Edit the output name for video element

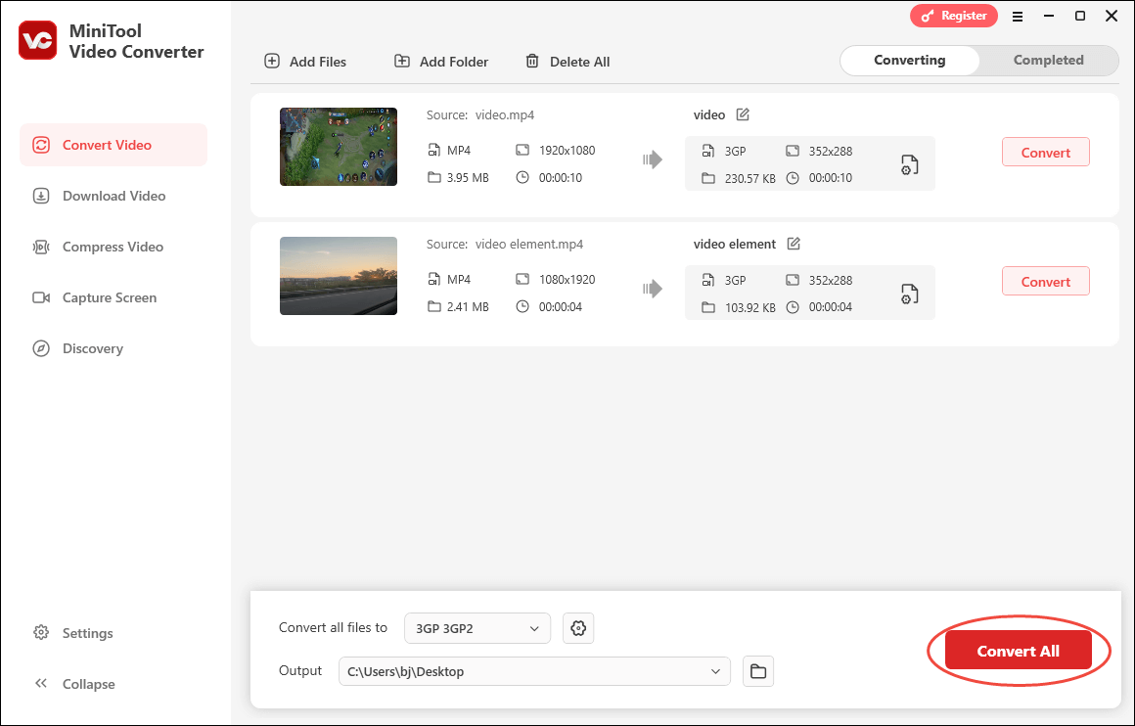point(794,244)
